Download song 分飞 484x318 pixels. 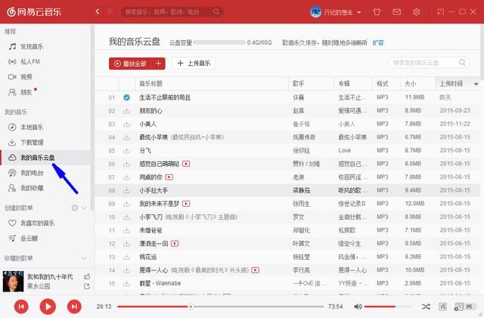tap(126, 151)
